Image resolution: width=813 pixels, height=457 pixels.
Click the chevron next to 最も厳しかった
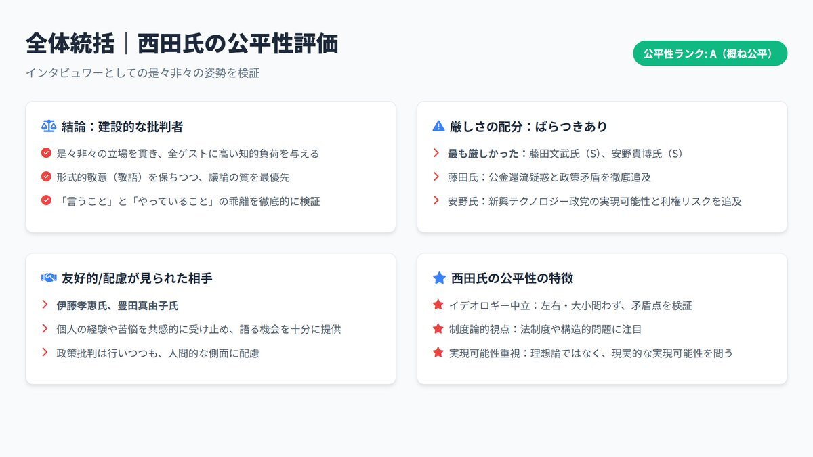tap(436, 154)
